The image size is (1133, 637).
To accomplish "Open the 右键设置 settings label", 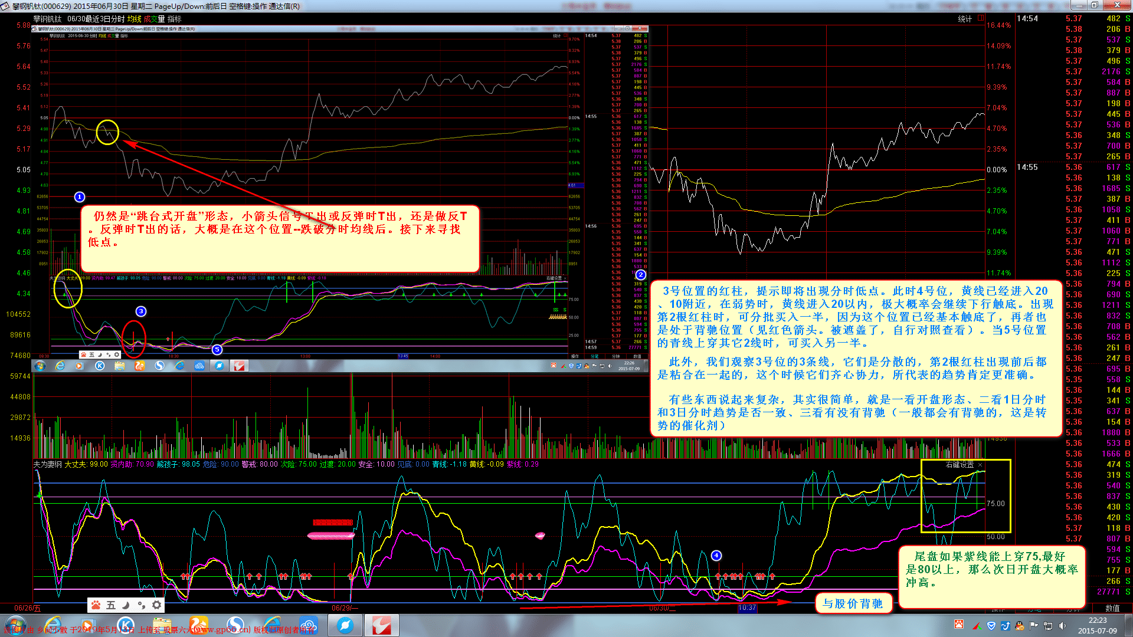I will click(960, 465).
